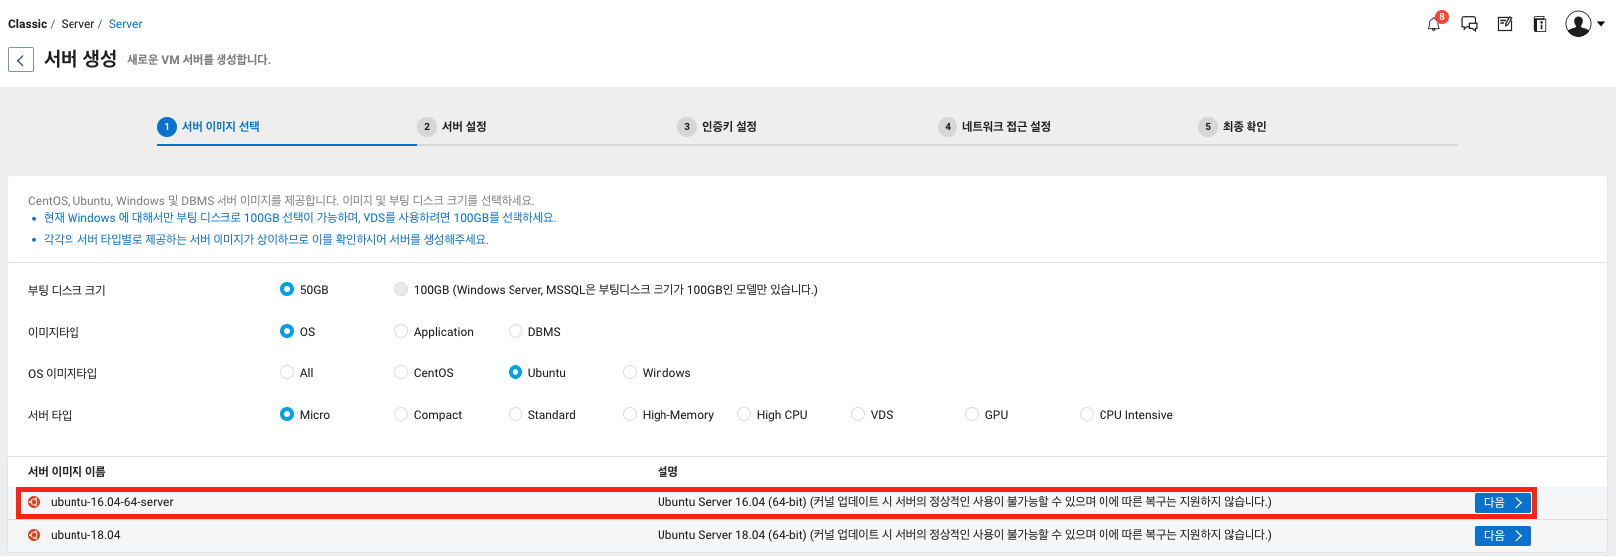Open the notifications bell icon
The width and height of the screenshot is (1616, 556).
[1434, 24]
